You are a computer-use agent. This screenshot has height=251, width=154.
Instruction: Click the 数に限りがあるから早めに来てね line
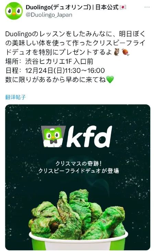coord(56,79)
